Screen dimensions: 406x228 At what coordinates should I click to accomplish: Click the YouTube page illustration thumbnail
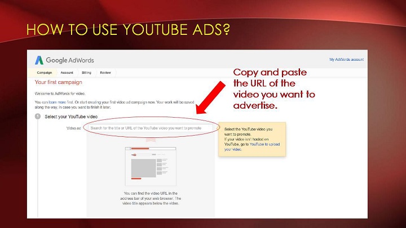[x=151, y=166]
